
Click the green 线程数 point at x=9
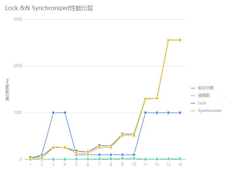122,159
